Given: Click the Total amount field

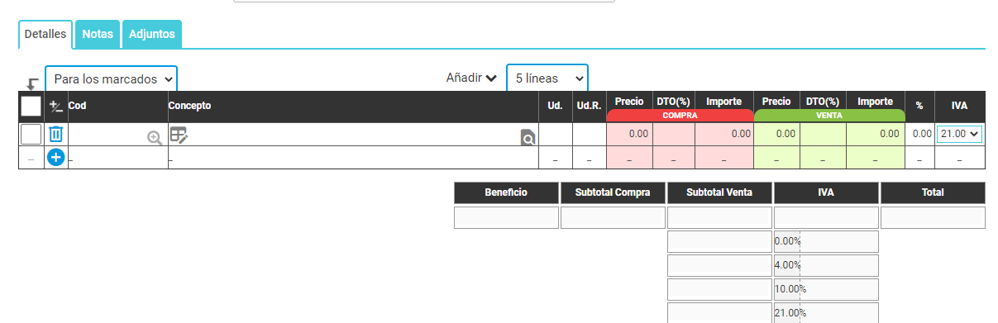Looking at the screenshot, I should tap(932, 218).
